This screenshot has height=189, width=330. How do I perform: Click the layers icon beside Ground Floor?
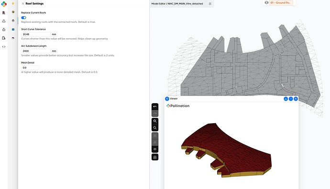[x=266, y=3]
